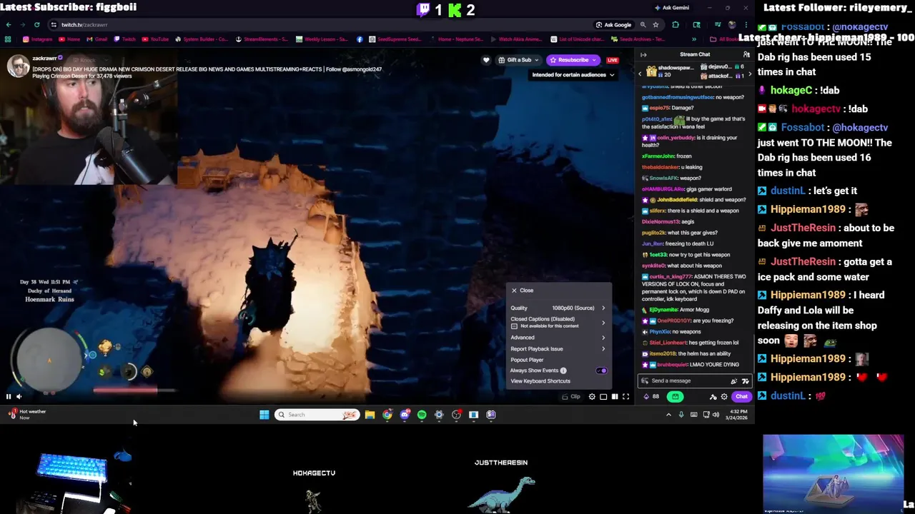
Task: Open the zackrawrr channel avatar
Action: pos(18,66)
